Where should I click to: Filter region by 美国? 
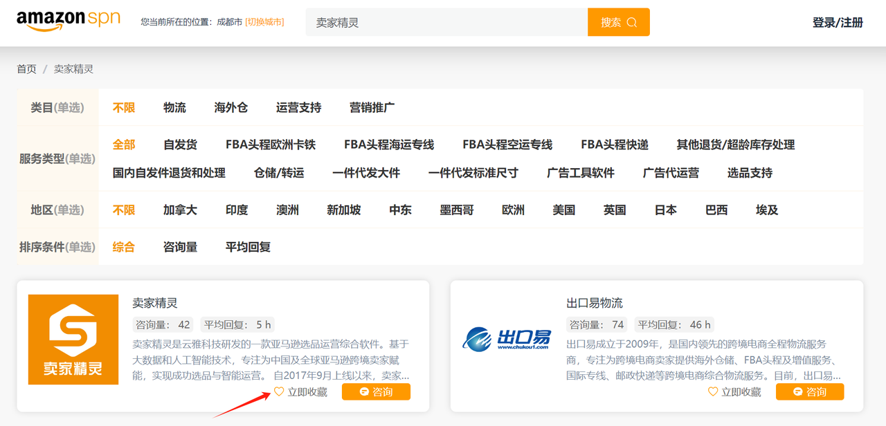point(564,210)
